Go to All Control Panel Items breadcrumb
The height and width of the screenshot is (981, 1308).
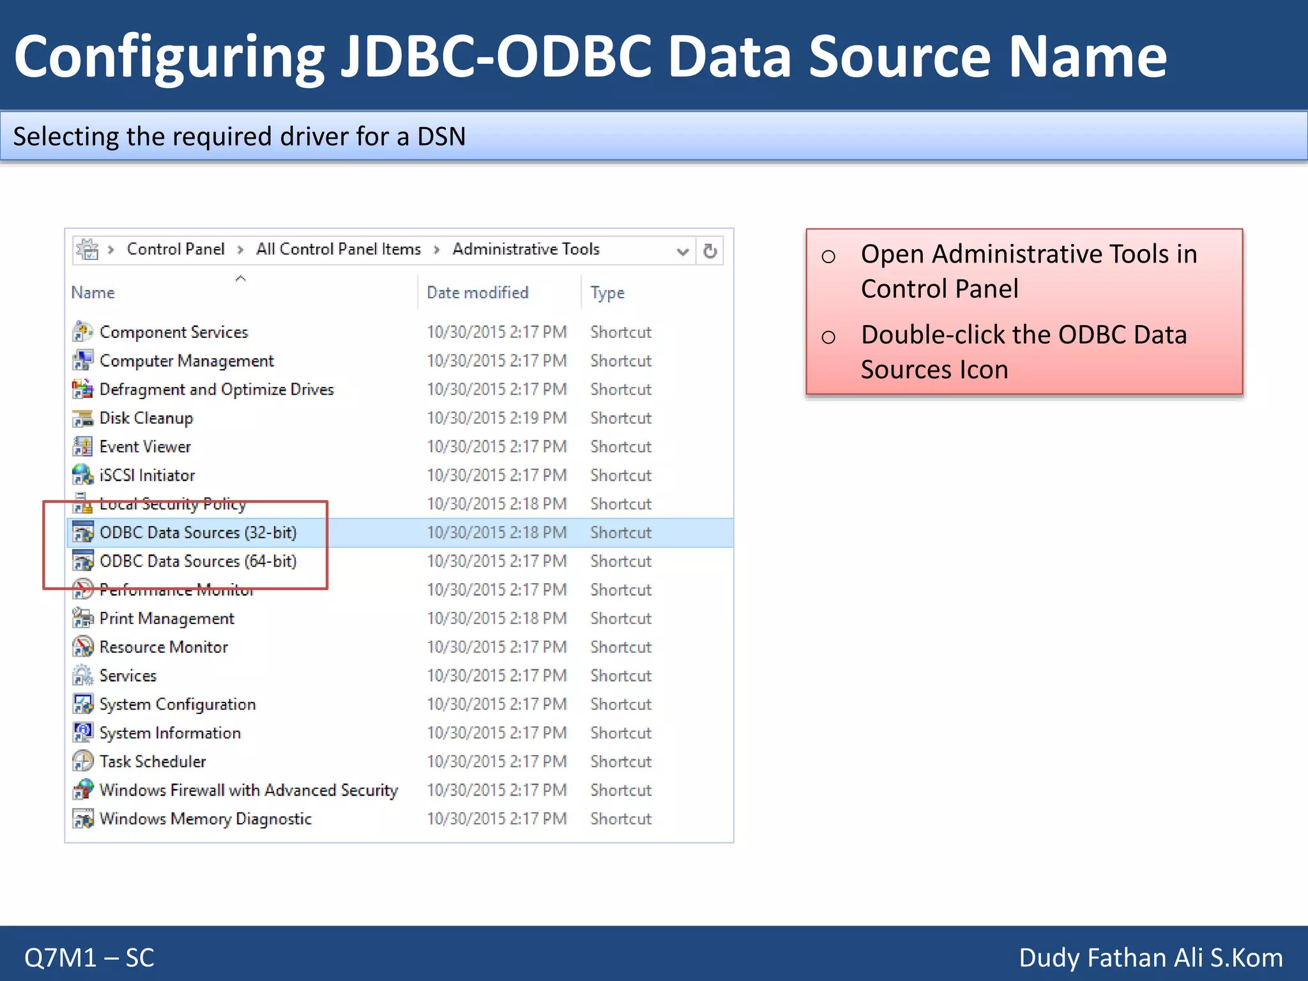(338, 249)
